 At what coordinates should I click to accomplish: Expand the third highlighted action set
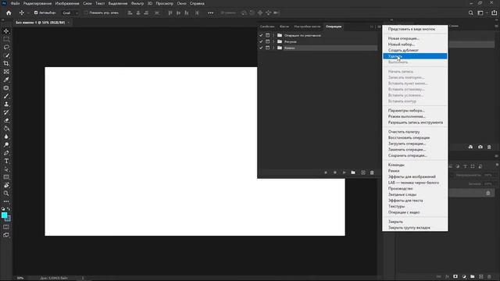(x=273, y=48)
